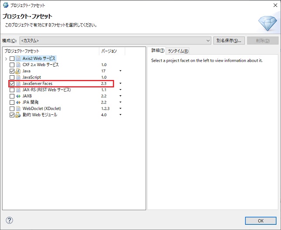281x230 pixels.
Task: Click version value 2.2 for JPA 開発
Action: pyautogui.click(x=104, y=102)
